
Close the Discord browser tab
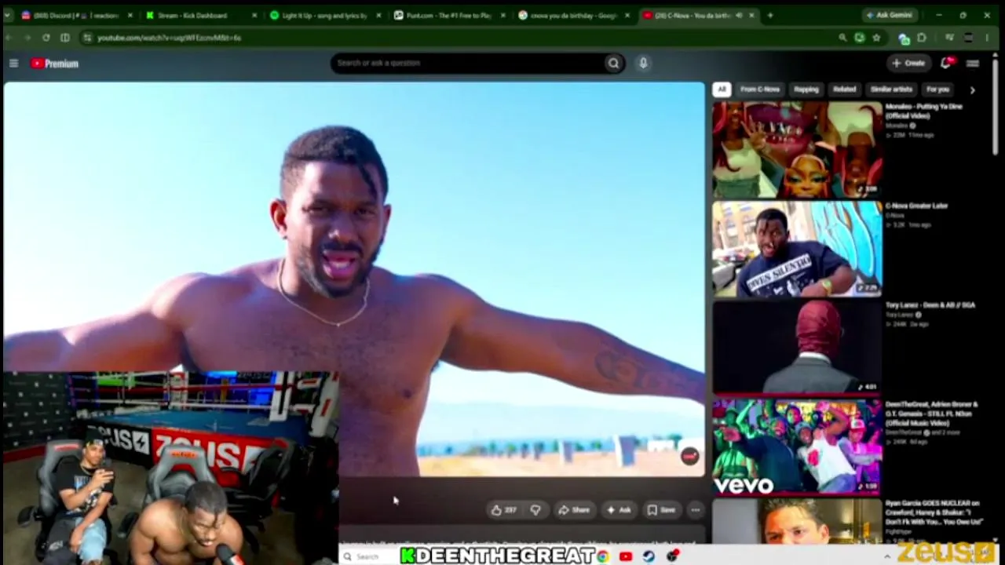pos(130,15)
